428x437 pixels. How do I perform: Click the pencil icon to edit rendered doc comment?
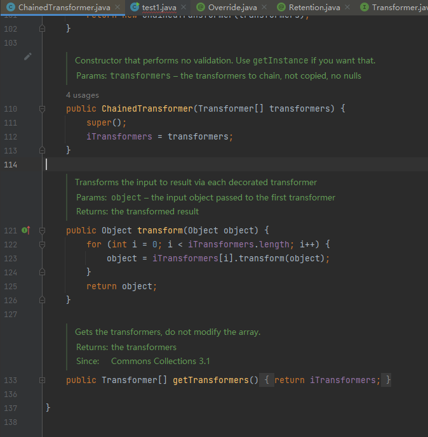click(28, 56)
